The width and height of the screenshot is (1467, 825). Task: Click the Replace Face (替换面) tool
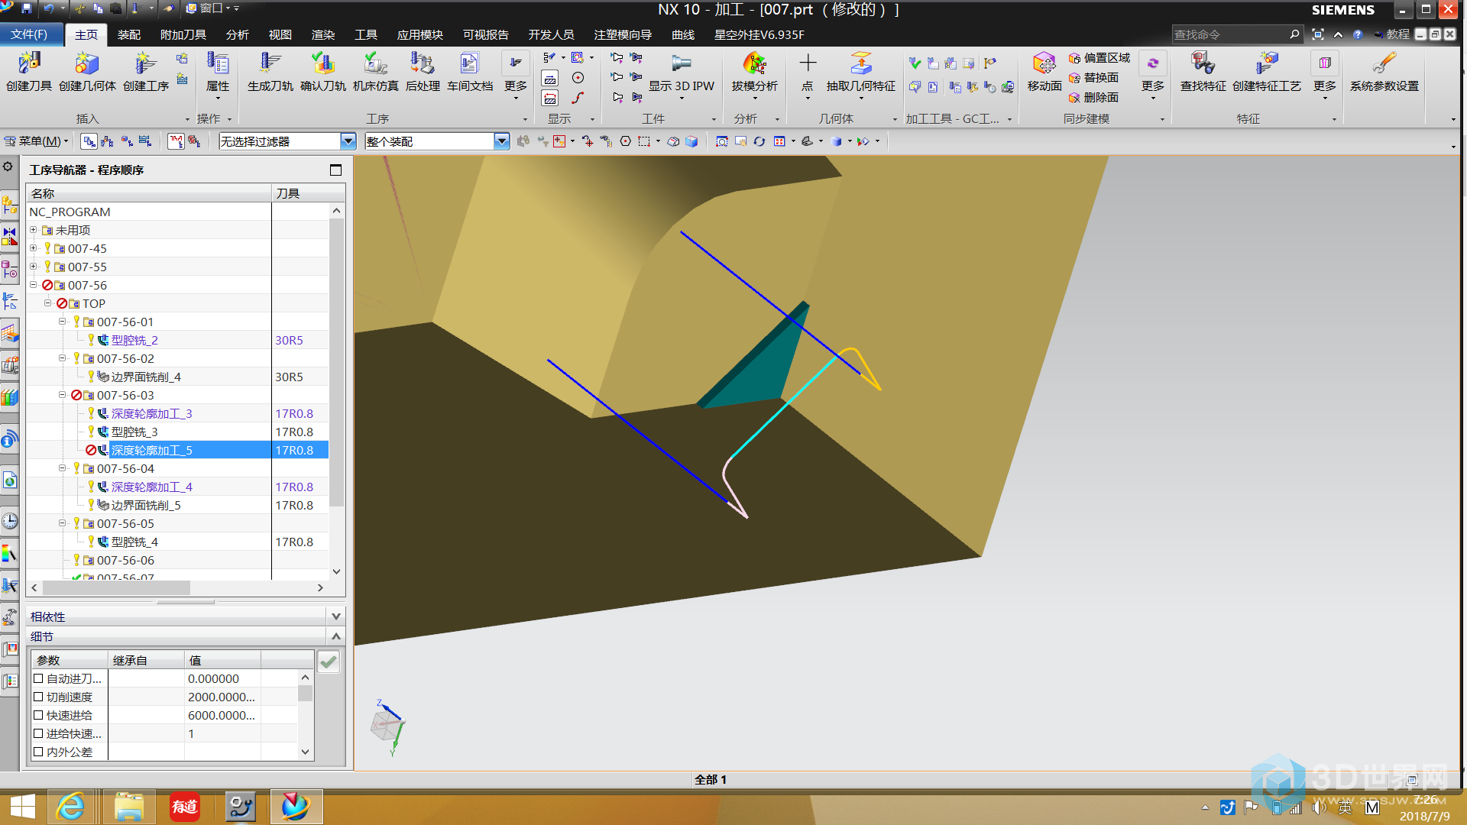(1093, 78)
